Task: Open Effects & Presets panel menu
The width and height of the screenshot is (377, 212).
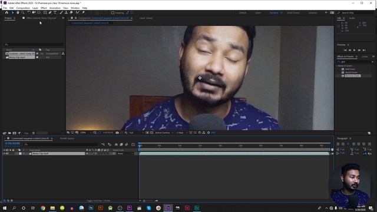Action: coord(356,57)
